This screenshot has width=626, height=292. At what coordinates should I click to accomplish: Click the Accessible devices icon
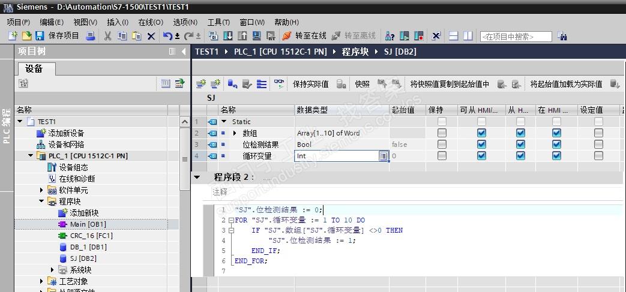tap(390, 36)
